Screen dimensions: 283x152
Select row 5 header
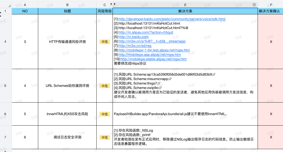(x=5, y=86)
